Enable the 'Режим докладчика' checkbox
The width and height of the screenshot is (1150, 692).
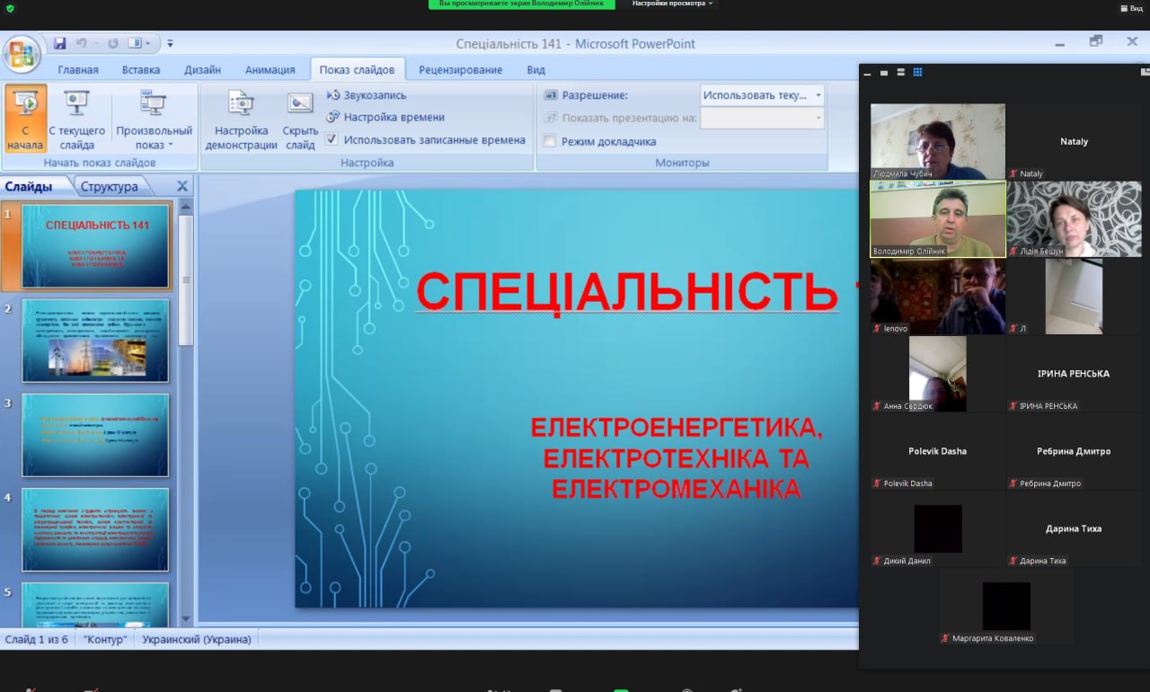550,141
